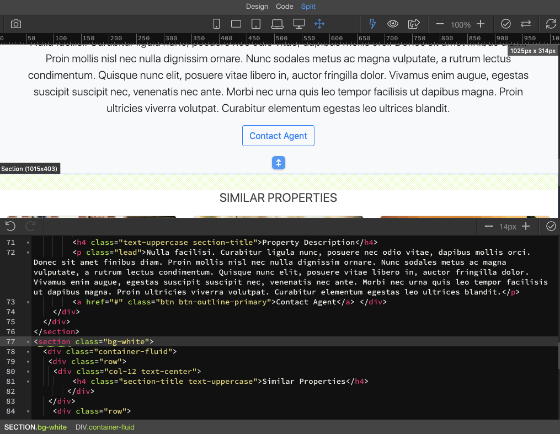Open the Code view tab
560x434 pixels.
click(x=284, y=7)
